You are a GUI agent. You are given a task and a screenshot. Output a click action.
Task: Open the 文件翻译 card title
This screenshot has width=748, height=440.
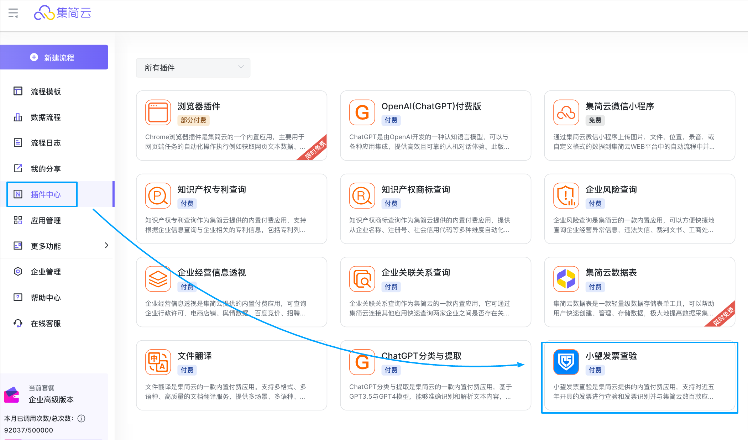[194, 356]
